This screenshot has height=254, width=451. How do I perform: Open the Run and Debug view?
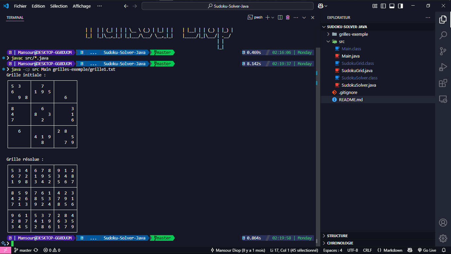[443, 67]
